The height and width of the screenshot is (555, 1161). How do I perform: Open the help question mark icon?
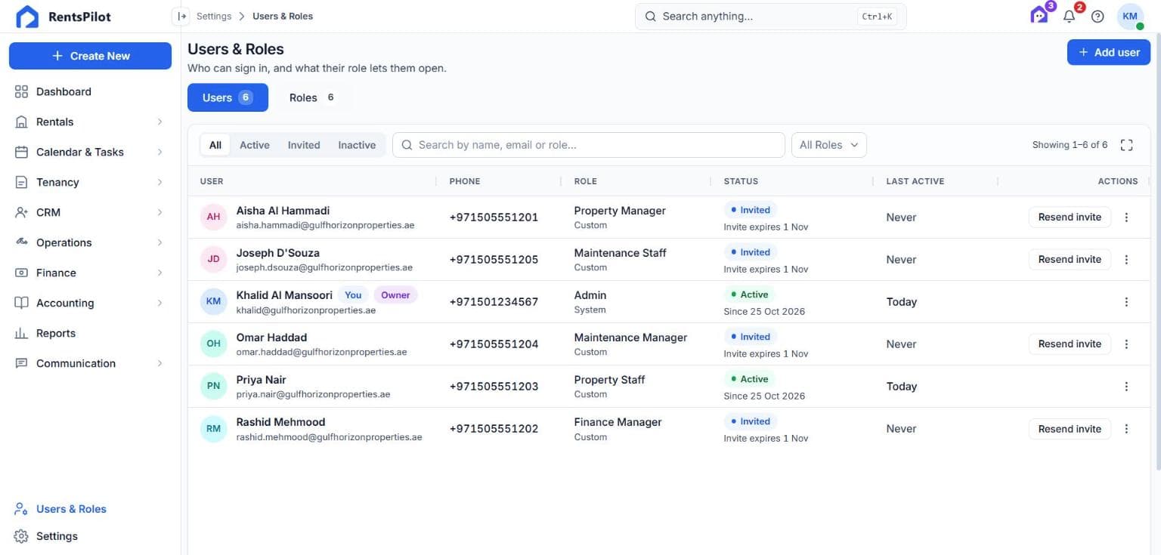point(1098,16)
